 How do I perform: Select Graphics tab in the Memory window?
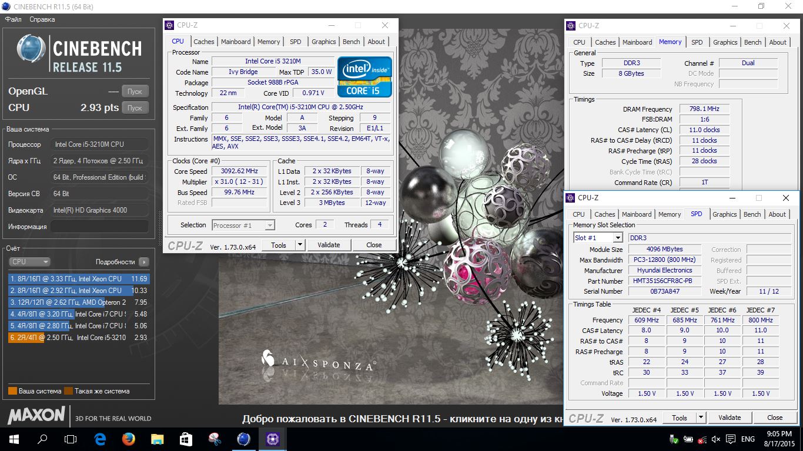[725, 42]
